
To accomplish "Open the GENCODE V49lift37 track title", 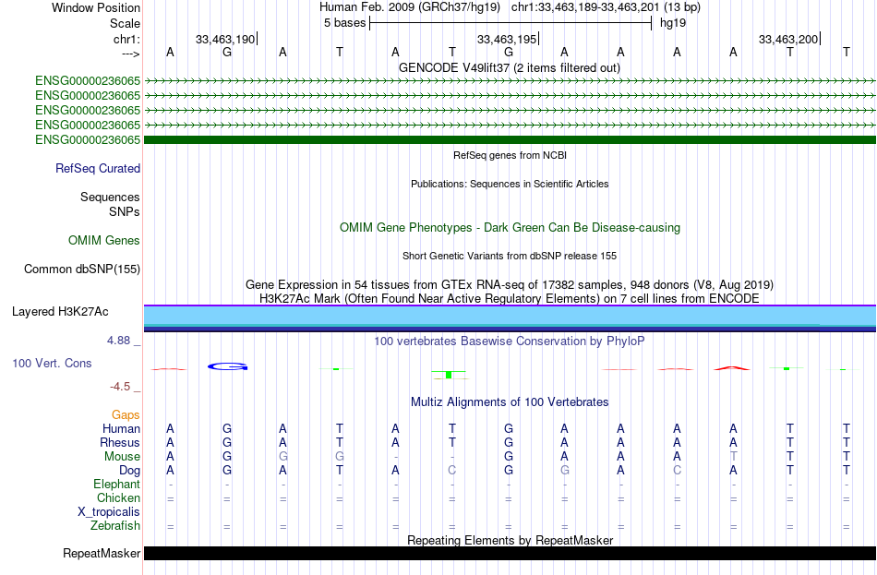I will 510,67.
